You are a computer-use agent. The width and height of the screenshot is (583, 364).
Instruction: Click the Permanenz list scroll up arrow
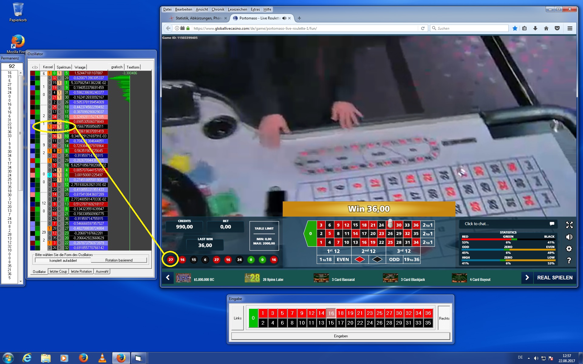click(21, 73)
